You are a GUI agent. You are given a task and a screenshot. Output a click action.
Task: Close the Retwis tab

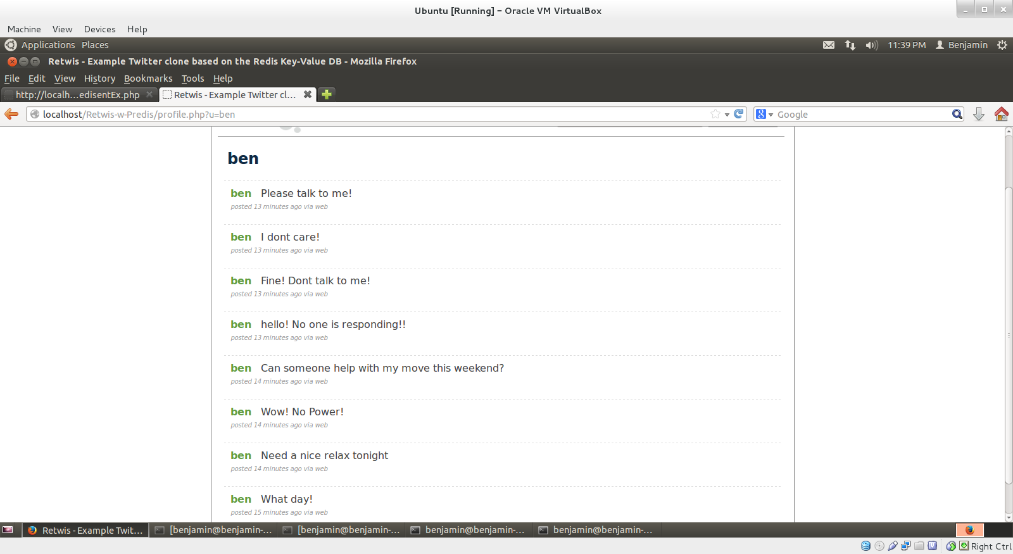pyautogui.click(x=308, y=94)
